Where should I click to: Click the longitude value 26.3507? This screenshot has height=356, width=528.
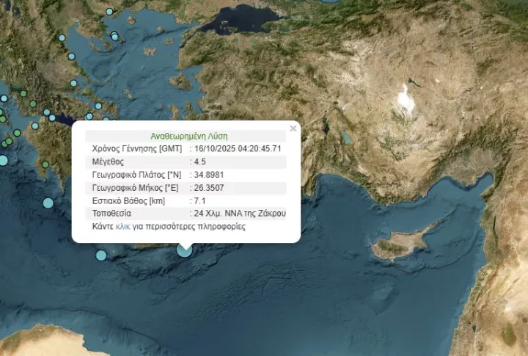coord(209,187)
